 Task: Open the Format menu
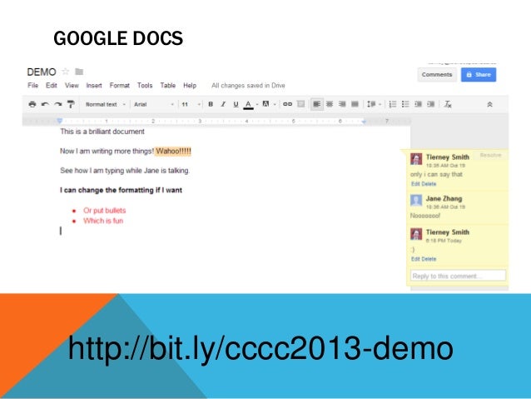(120, 86)
